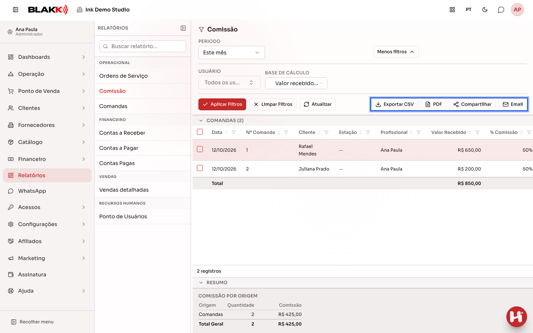Focus the Buscar relatório search field
This screenshot has width=533, height=333.
coord(143,46)
